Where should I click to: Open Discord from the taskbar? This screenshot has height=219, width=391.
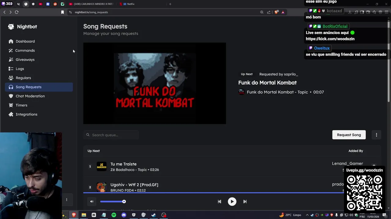pyautogui.click(x=124, y=215)
